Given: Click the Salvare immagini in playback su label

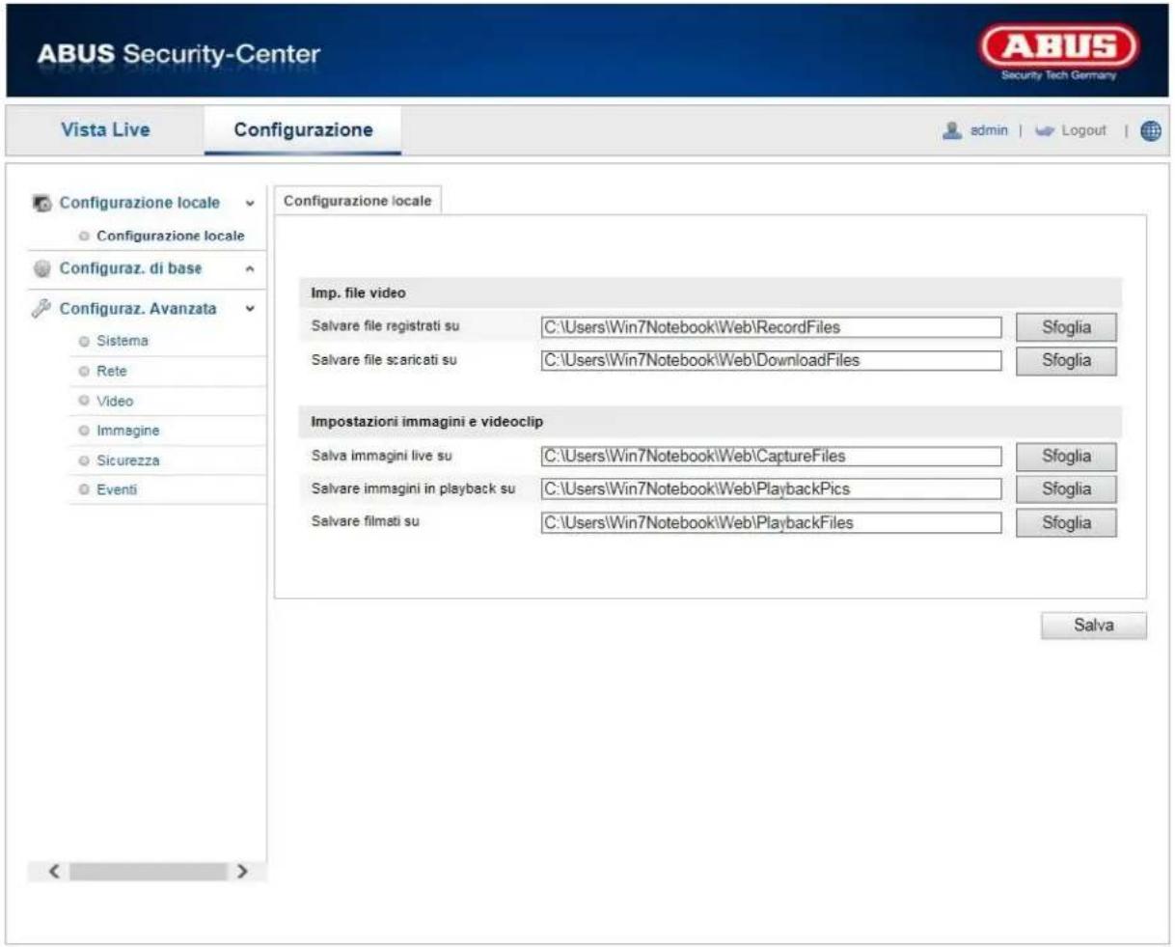Looking at the screenshot, I should pos(413,488).
